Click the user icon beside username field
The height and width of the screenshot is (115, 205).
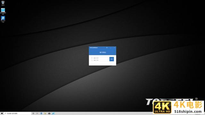pos(92,58)
